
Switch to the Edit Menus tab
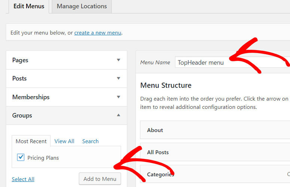pos(28,6)
